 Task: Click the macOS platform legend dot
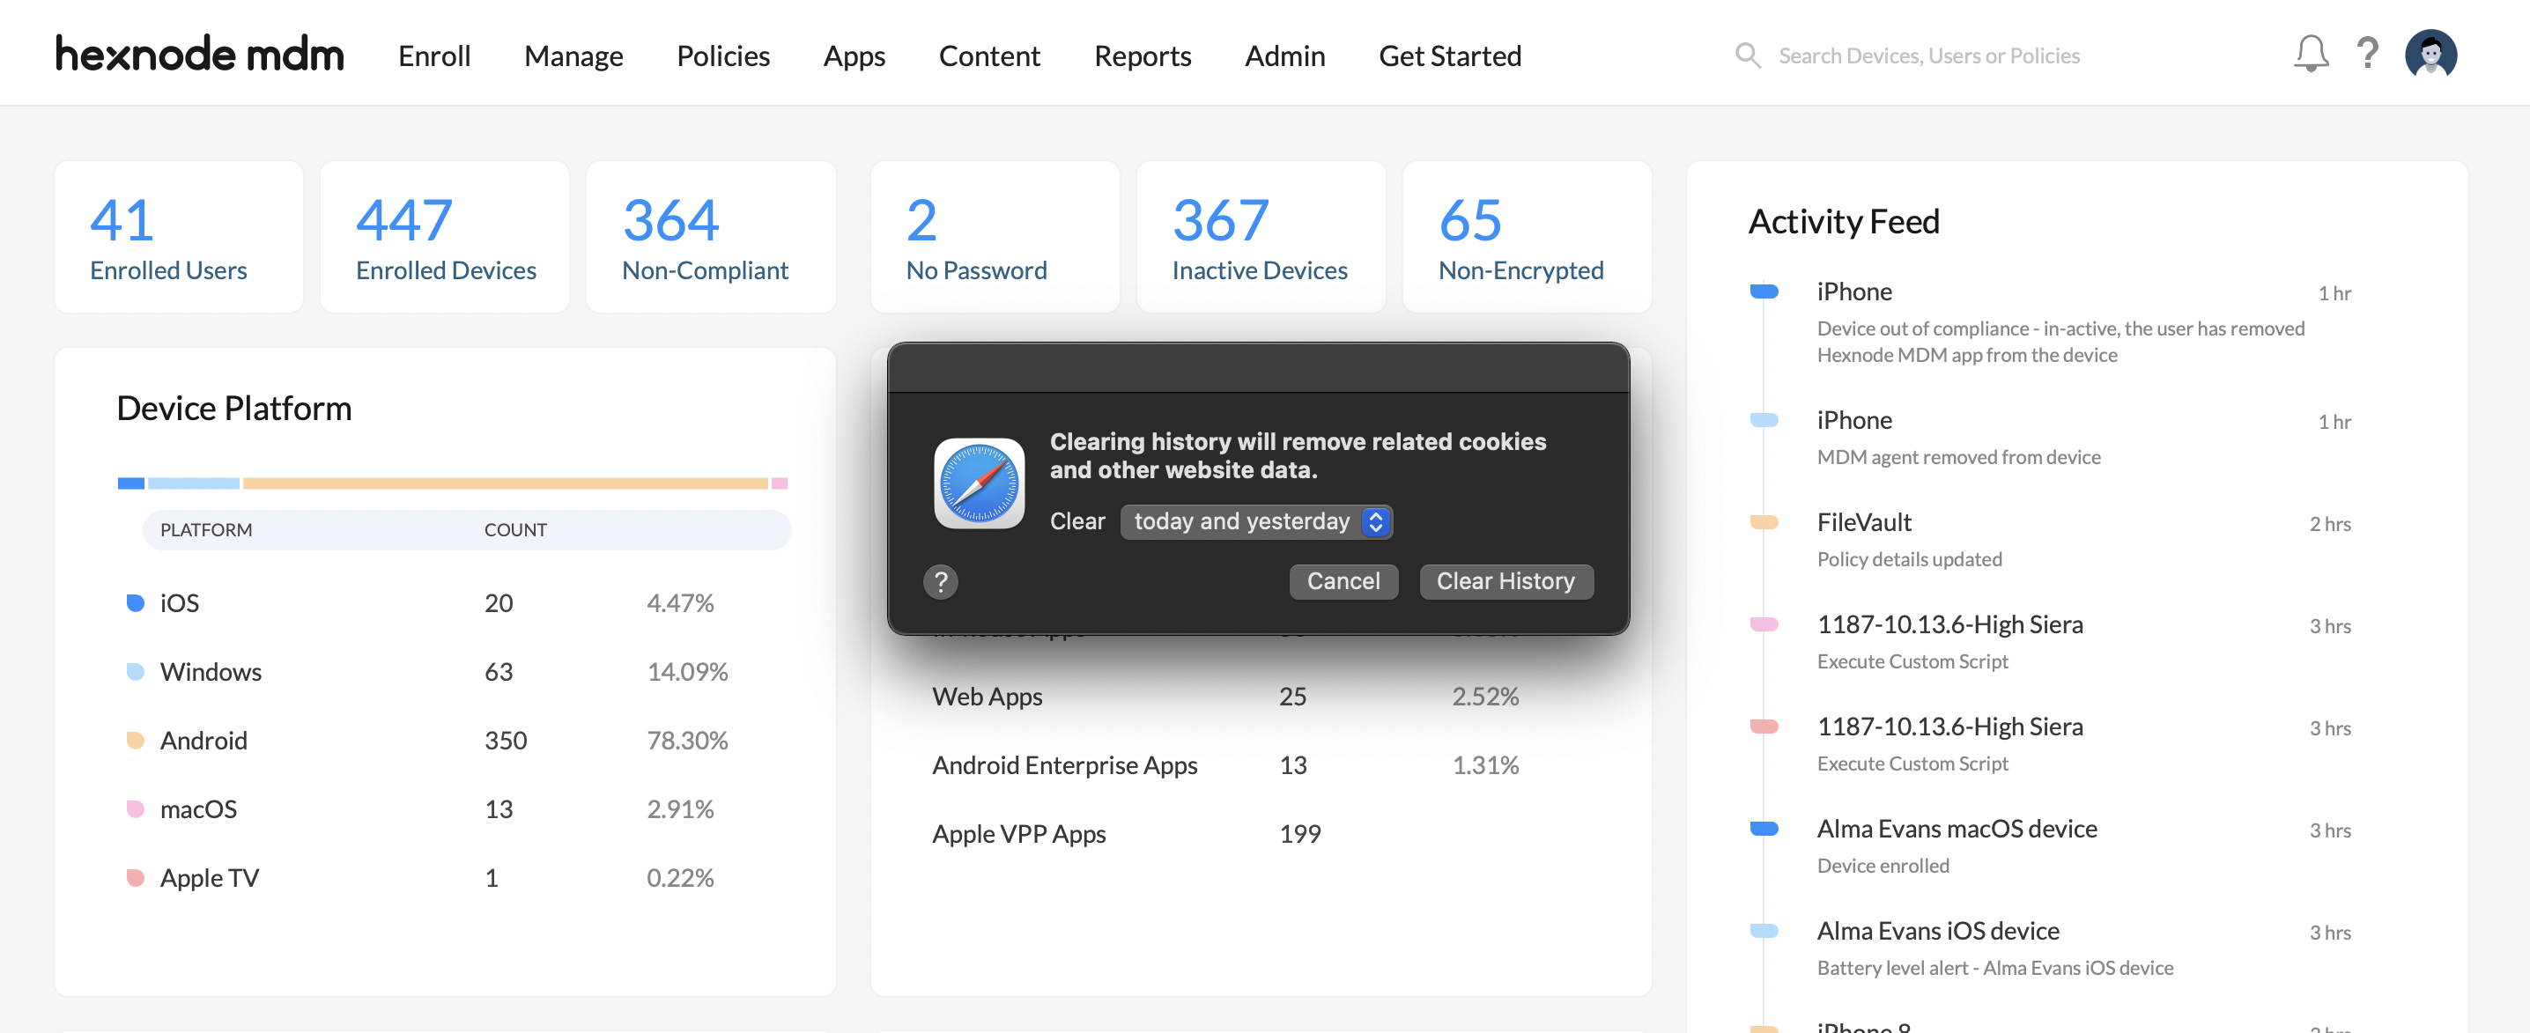136,809
